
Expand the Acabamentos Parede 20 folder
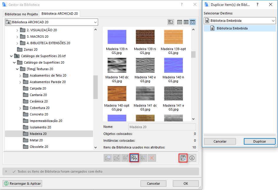pyautogui.click(x=20, y=82)
